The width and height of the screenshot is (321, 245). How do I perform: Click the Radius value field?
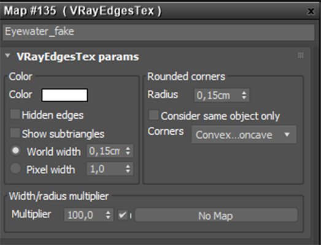point(217,95)
